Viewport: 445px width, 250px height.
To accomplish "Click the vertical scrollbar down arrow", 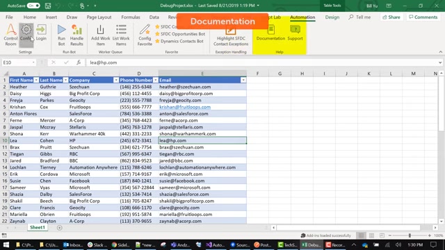I will (x=441, y=222).
